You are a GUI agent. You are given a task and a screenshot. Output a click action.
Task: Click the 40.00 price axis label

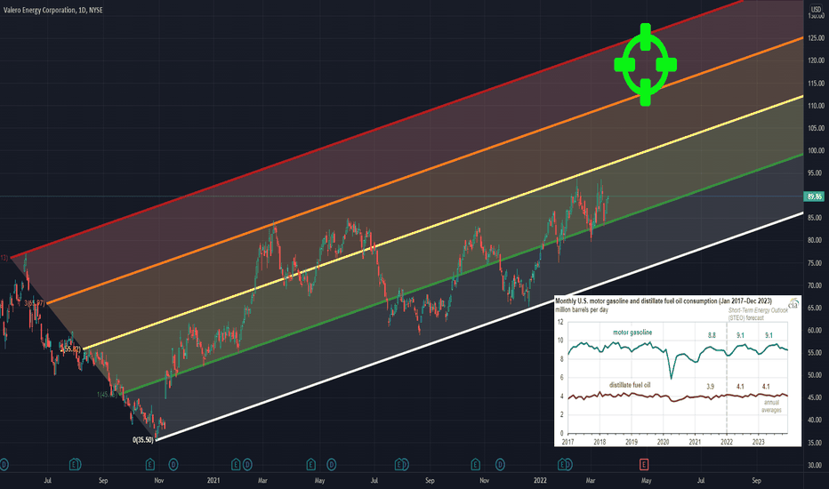[817, 420]
